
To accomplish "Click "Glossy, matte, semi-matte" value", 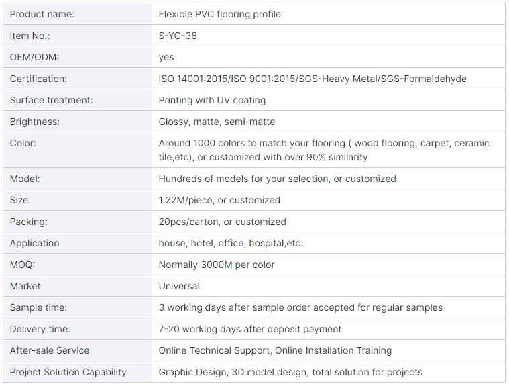I will [x=217, y=122].
